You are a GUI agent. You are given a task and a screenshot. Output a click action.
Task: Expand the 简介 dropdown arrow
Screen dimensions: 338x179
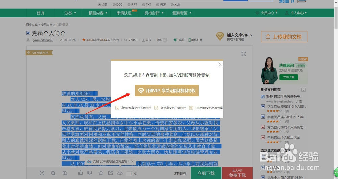point(165,40)
